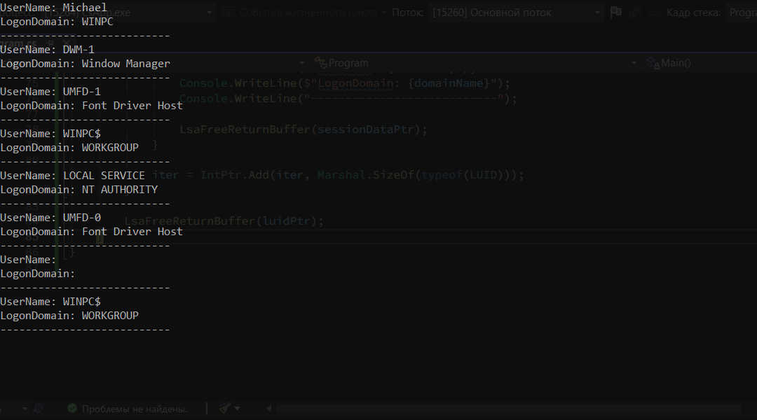Click the 'LogonDomain: Window Manager' console line
Screen dimensions: 757x420
click(x=85, y=64)
